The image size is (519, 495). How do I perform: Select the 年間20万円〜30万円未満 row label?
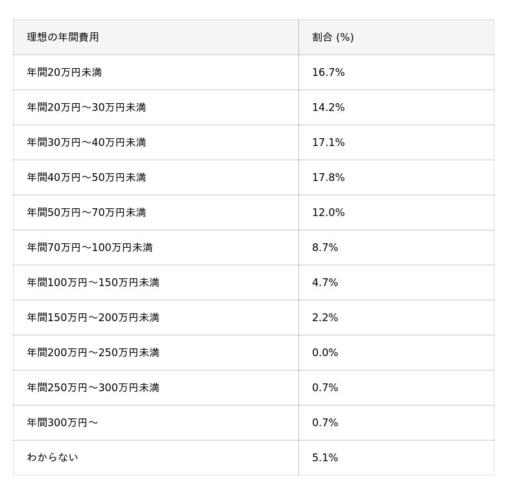coord(86,108)
